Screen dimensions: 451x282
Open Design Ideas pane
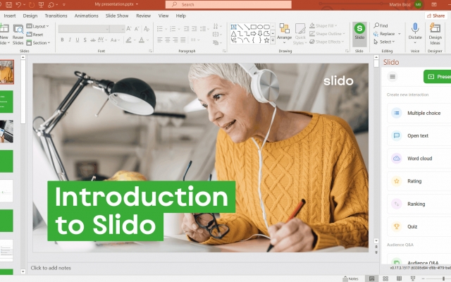(x=435, y=34)
